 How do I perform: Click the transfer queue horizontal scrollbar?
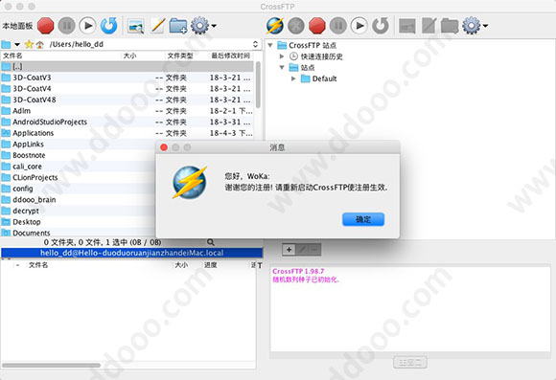tap(51, 365)
